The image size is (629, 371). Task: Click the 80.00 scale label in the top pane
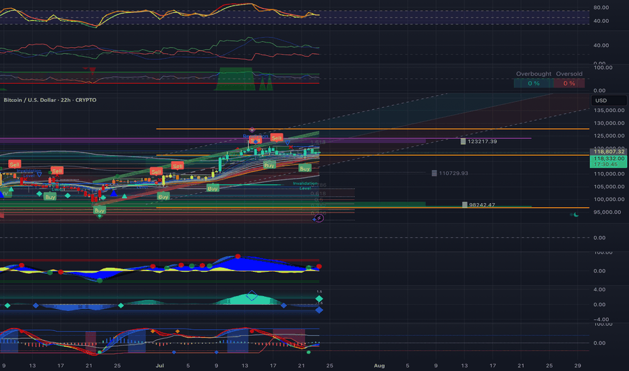click(601, 7)
